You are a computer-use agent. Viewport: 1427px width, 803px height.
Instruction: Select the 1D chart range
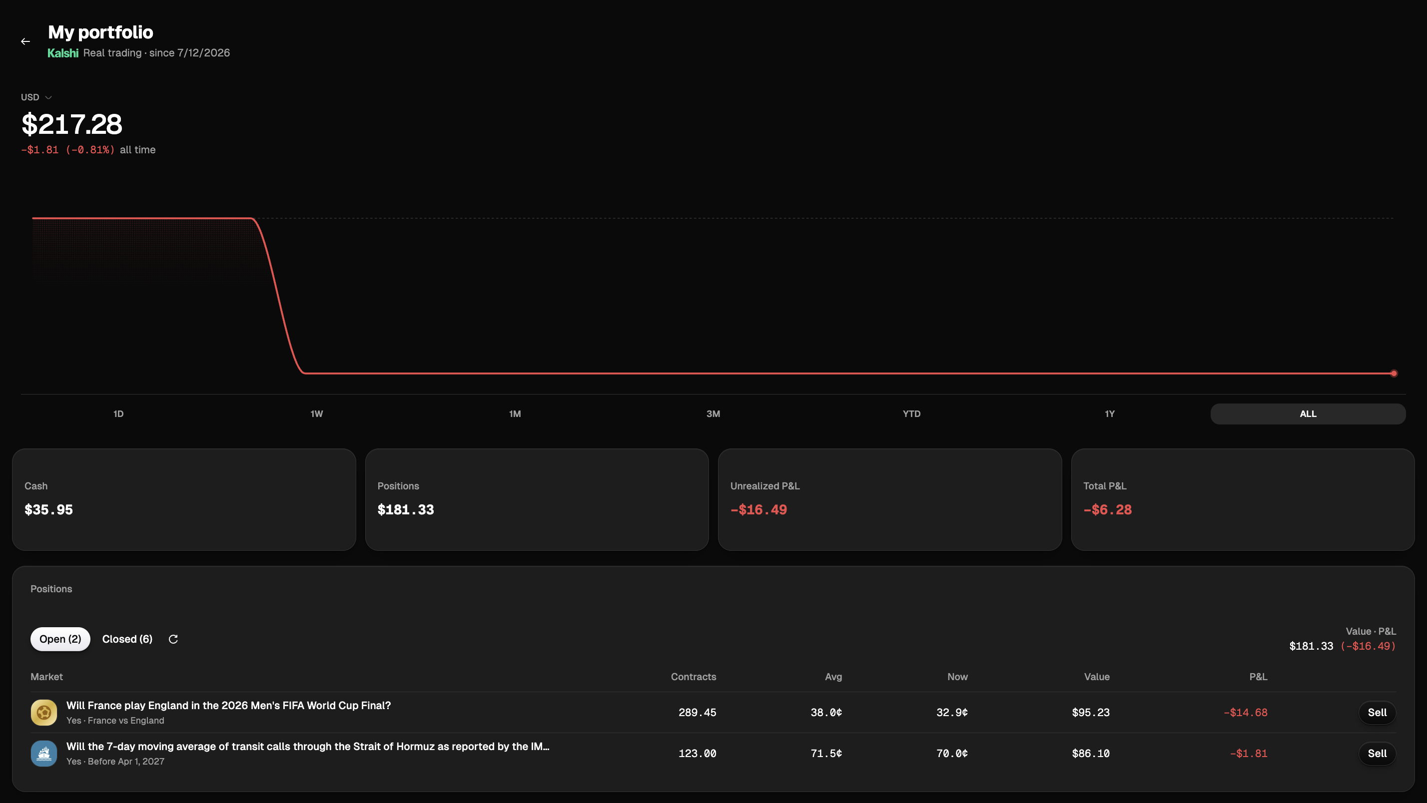[118, 413]
